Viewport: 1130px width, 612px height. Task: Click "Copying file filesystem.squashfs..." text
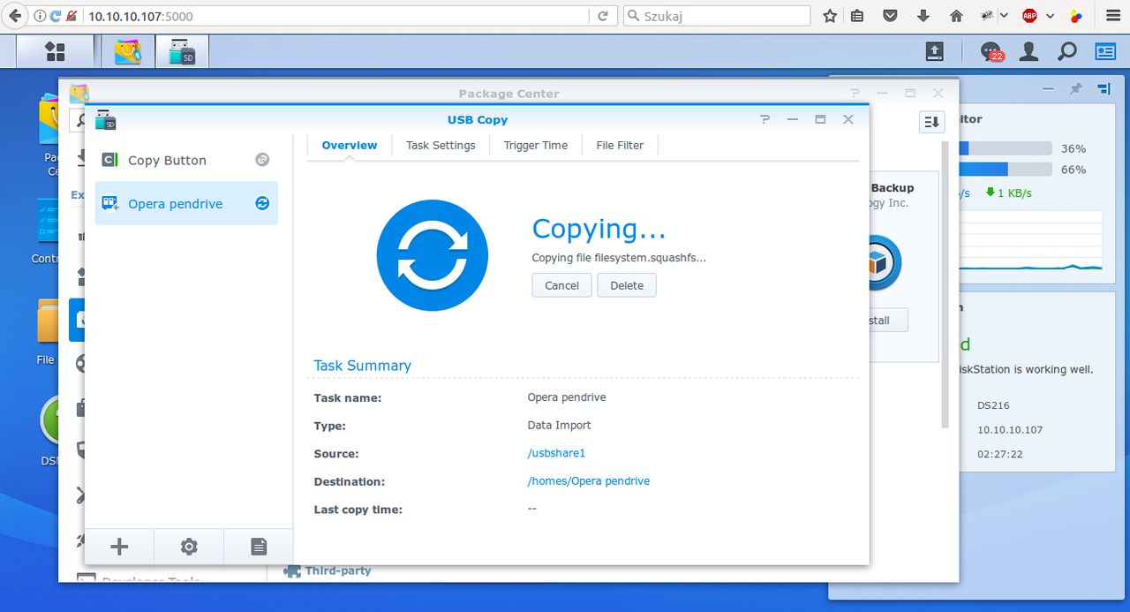(x=619, y=258)
